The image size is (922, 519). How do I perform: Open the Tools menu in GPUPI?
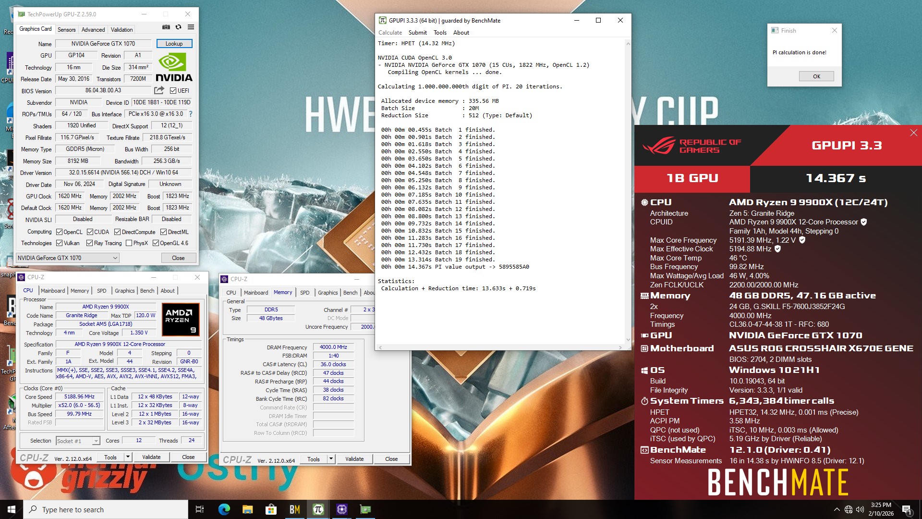click(440, 33)
